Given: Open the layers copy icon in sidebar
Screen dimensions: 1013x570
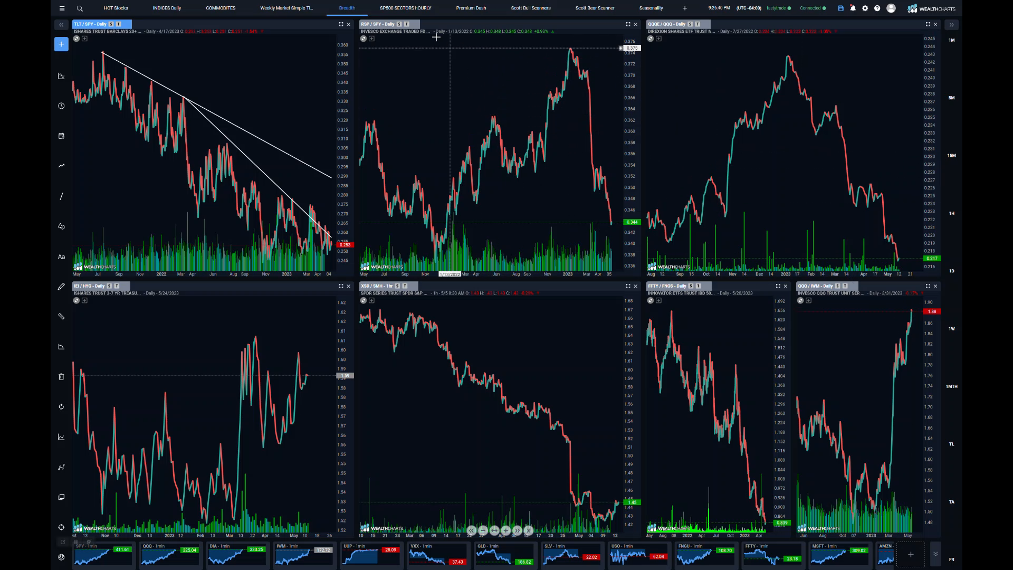Looking at the screenshot, I should click(x=61, y=497).
